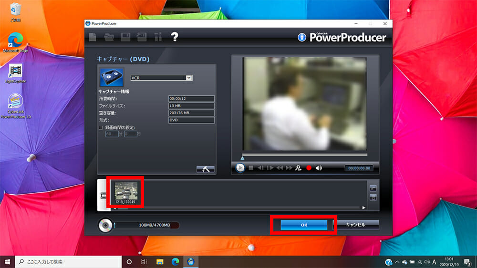Click the 108MB/4700MB disc usage bar
The height and width of the screenshot is (268, 477).
click(147, 225)
